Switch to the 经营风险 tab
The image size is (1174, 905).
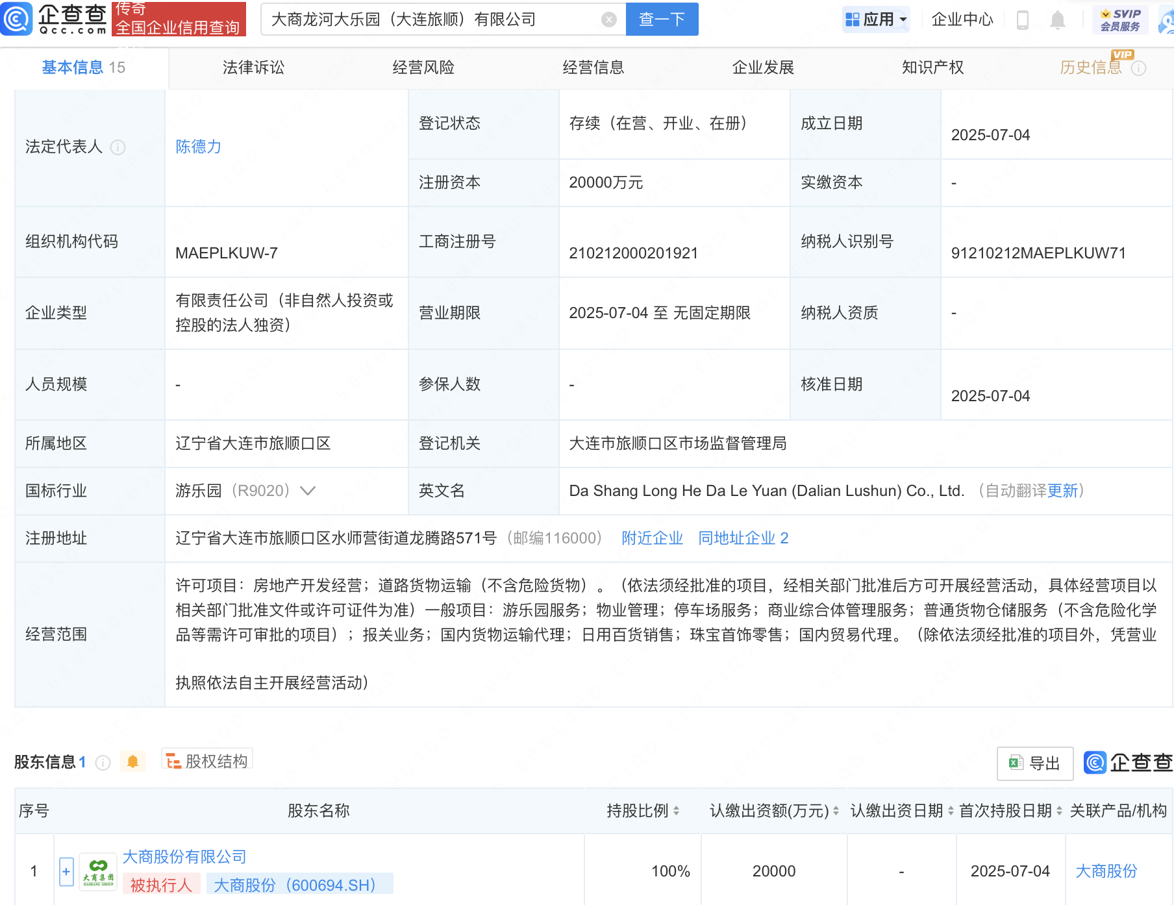pyautogui.click(x=423, y=68)
